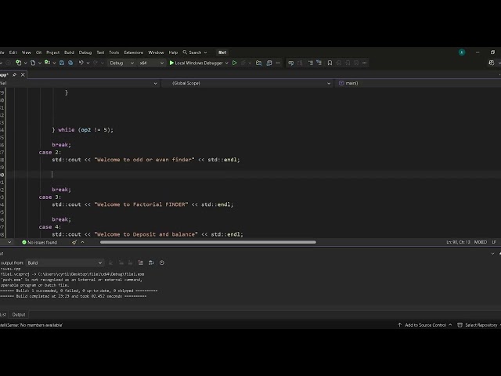Viewport: 501px width, 376px height.
Task: Click the Ln 90 Ch 13 position indicator
Action: [458, 242]
